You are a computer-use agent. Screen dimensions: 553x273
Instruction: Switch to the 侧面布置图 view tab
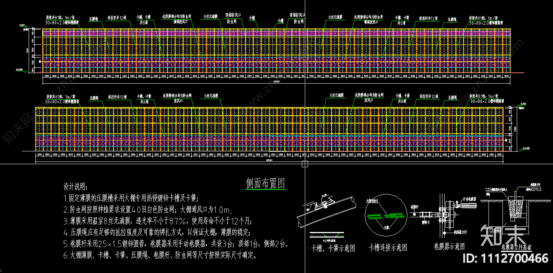[266, 182]
